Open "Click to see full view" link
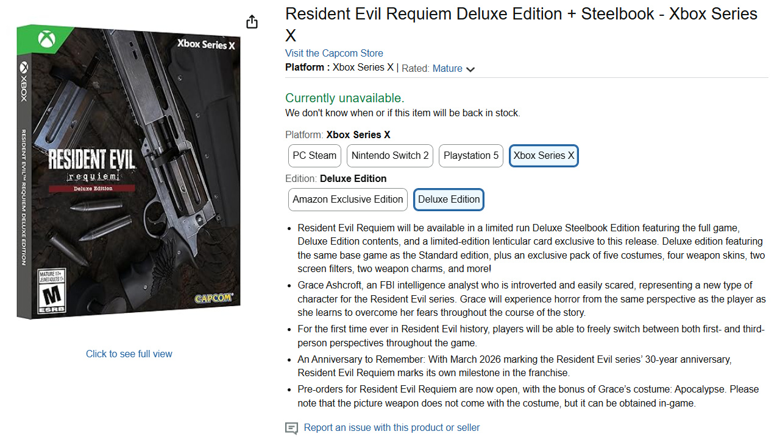777x437 pixels. coord(129,354)
